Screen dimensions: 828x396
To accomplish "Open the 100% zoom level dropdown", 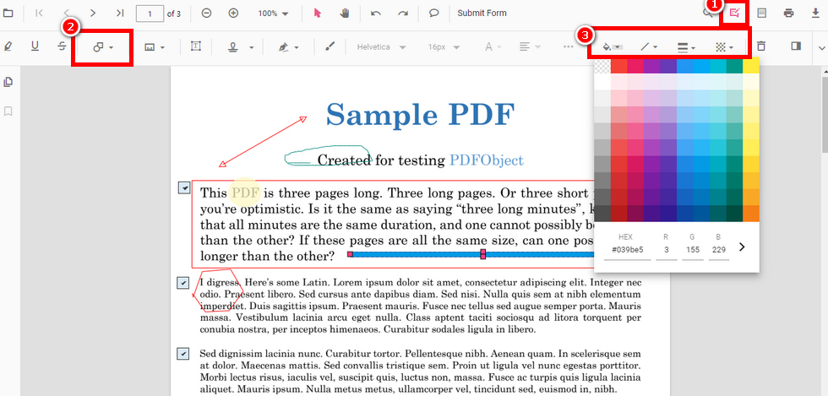I will coord(273,14).
